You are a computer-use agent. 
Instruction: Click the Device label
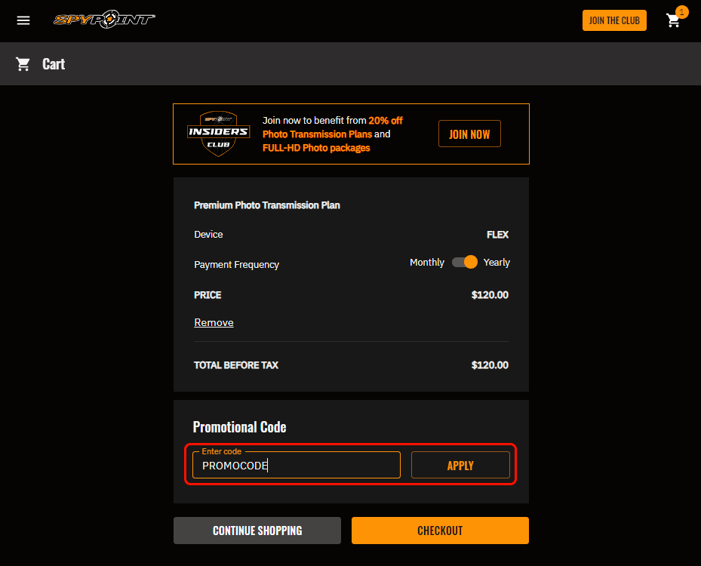[208, 235]
